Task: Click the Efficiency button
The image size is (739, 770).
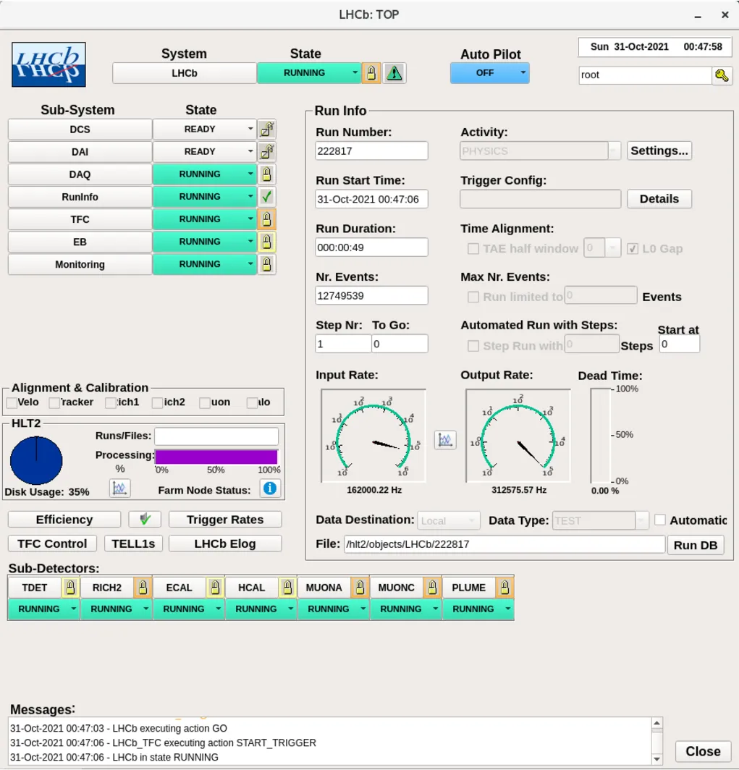Action: click(x=64, y=520)
